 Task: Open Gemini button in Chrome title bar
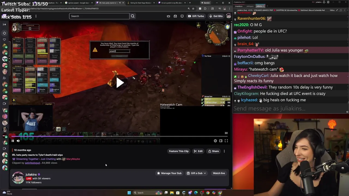pyautogui.click(x=205, y=3)
